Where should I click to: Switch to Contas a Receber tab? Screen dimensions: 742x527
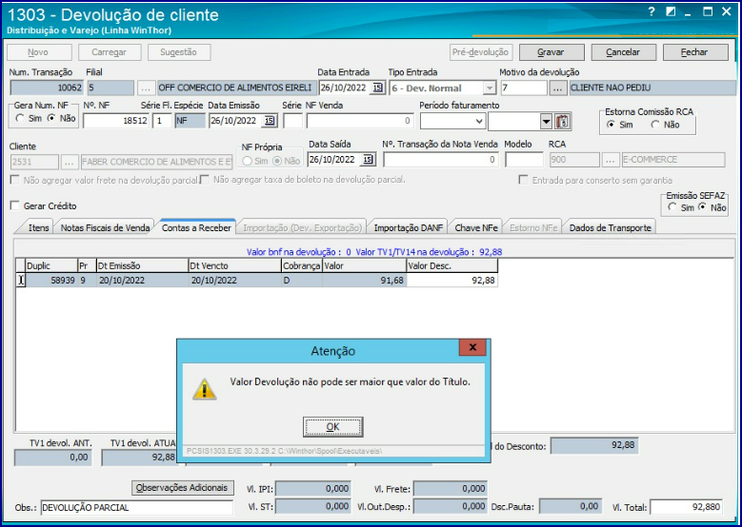pos(196,227)
